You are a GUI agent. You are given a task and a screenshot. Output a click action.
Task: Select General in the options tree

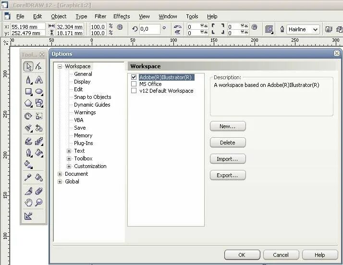83,74
